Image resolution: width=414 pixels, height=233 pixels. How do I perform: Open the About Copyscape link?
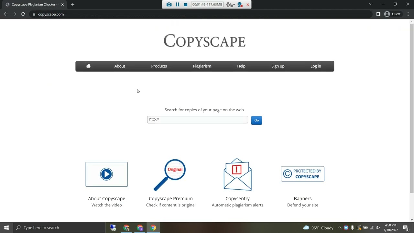coord(106,198)
